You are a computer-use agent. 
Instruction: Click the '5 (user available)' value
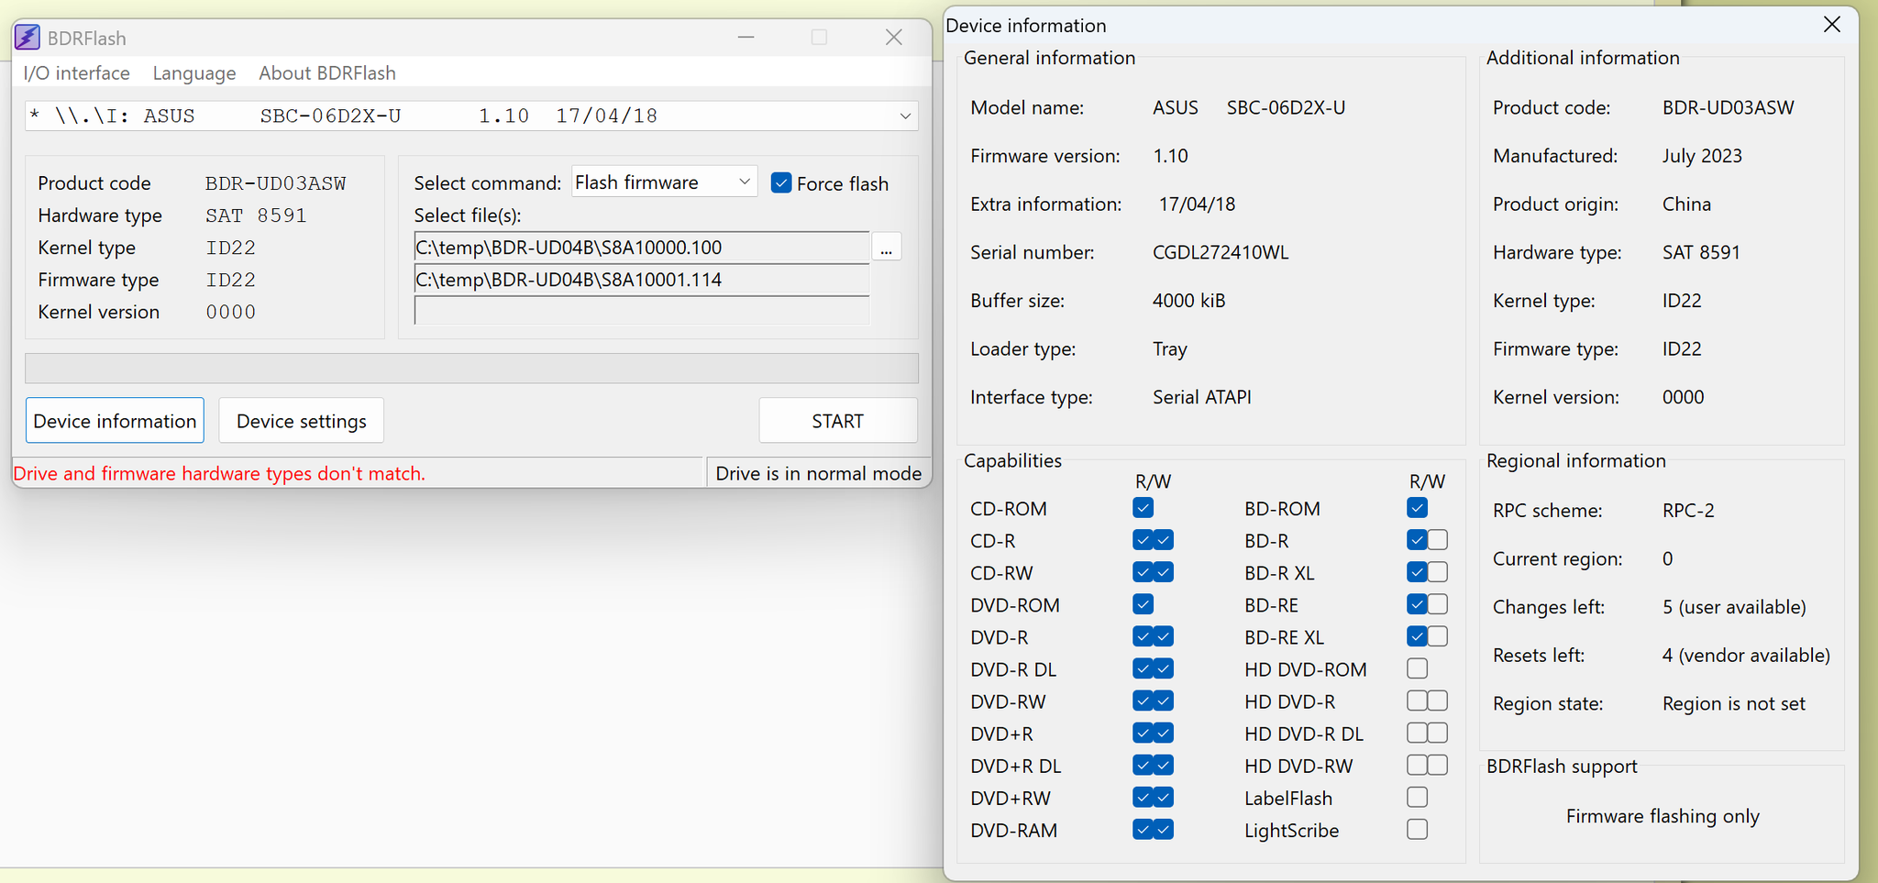[1734, 607]
